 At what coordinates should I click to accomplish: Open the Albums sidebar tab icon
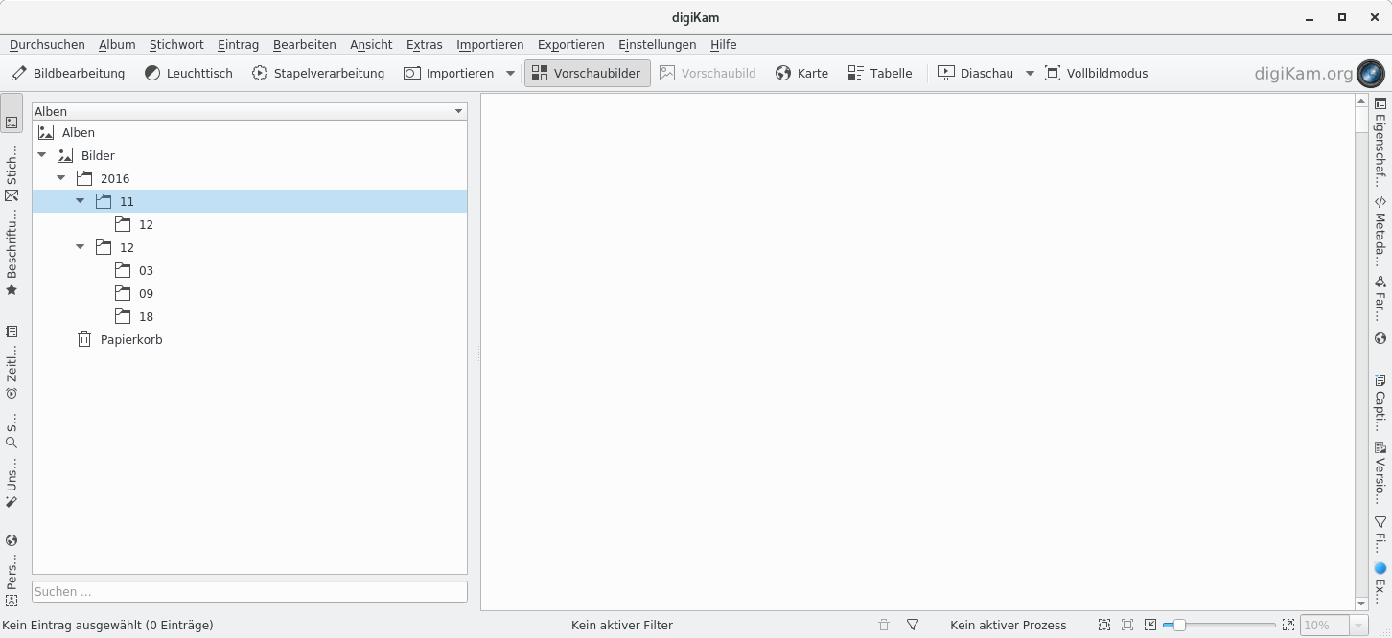[12, 123]
